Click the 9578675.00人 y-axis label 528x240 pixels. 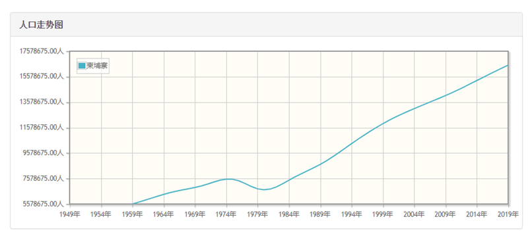[x=43, y=153]
